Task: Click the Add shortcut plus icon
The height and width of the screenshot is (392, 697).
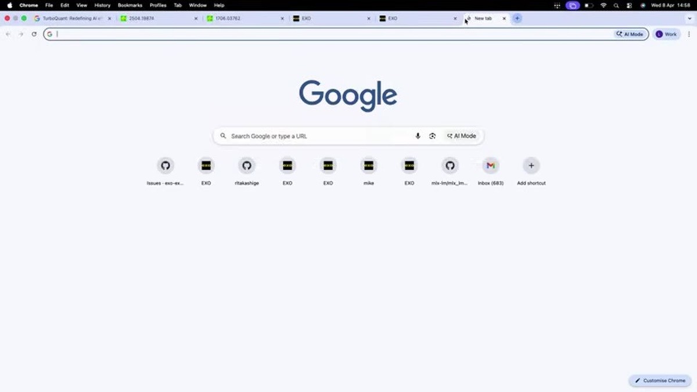Action: point(531,166)
